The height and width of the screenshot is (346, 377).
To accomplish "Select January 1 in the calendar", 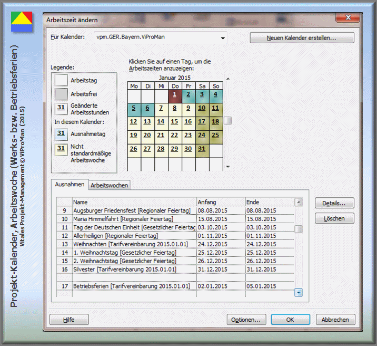I will tap(174, 94).
